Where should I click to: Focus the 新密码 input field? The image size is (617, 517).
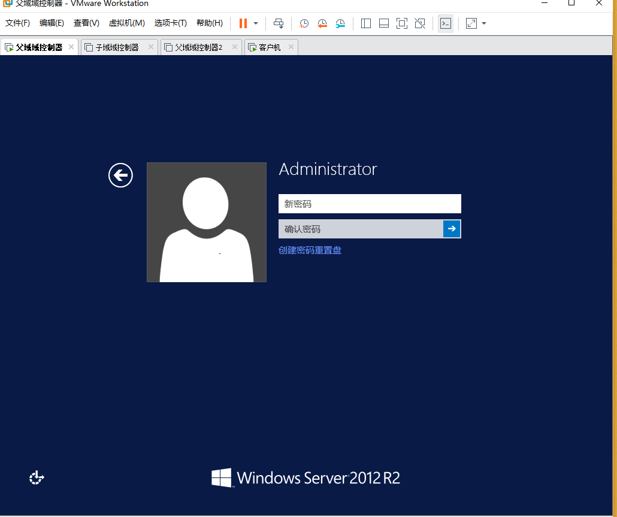tap(370, 204)
